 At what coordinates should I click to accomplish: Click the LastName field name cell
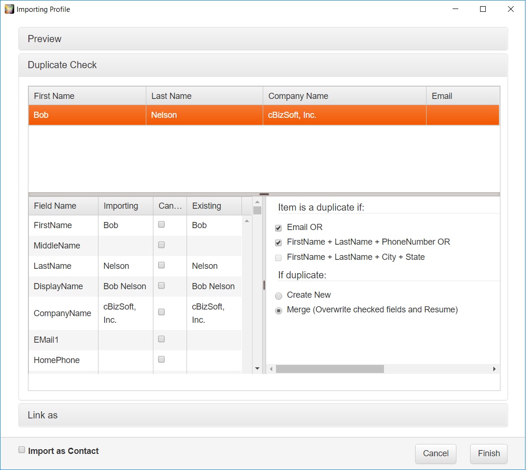point(63,266)
